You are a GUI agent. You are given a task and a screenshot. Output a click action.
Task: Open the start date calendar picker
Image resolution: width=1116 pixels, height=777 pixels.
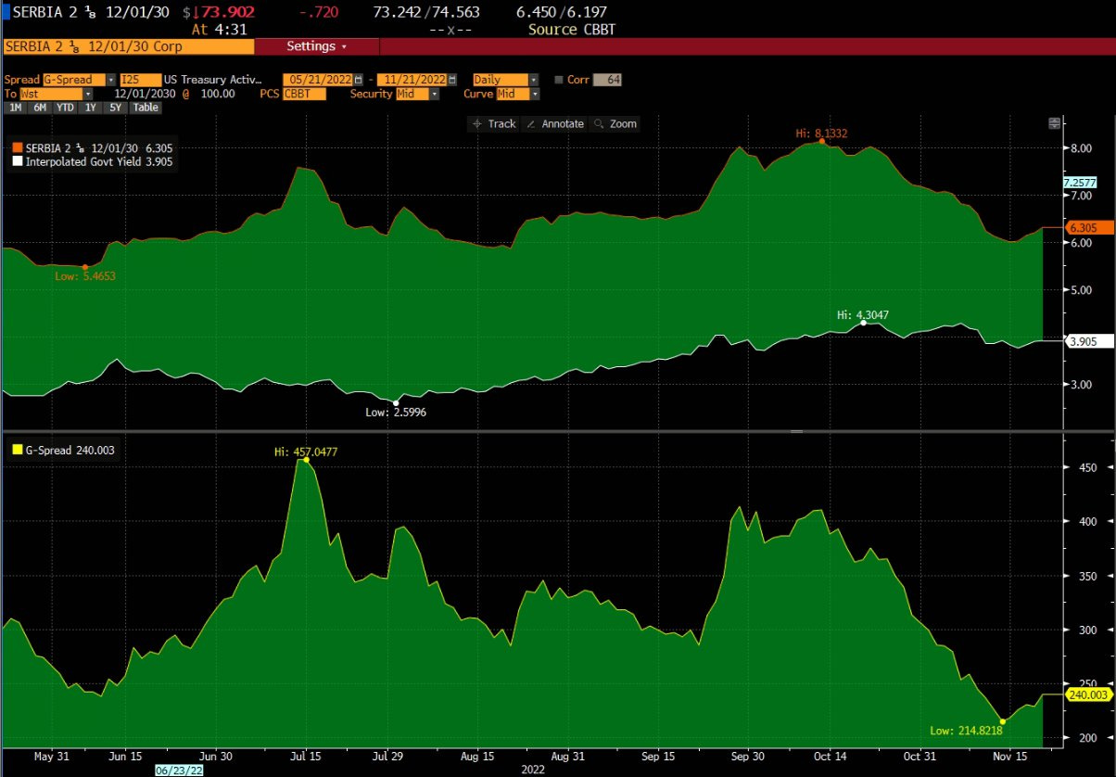point(359,80)
